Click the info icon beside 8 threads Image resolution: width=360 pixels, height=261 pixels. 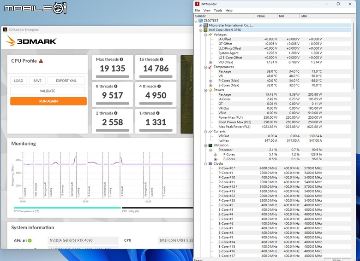[x=116, y=87]
